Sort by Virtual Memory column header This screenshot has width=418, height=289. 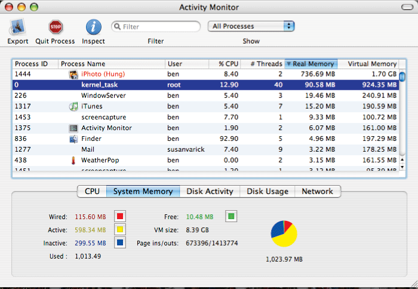(368, 64)
